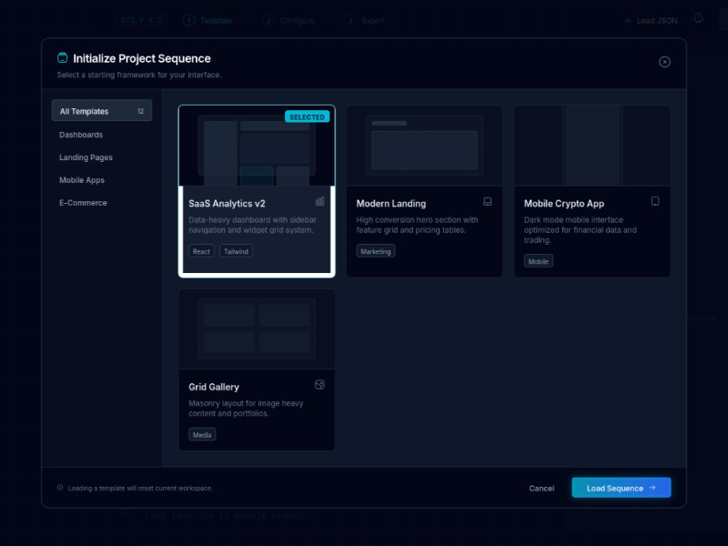Click the React tag on SaaS Analytics
Image resolution: width=728 pixels, height=546 pixels.
pyautogui.click(x=201, y=251)
